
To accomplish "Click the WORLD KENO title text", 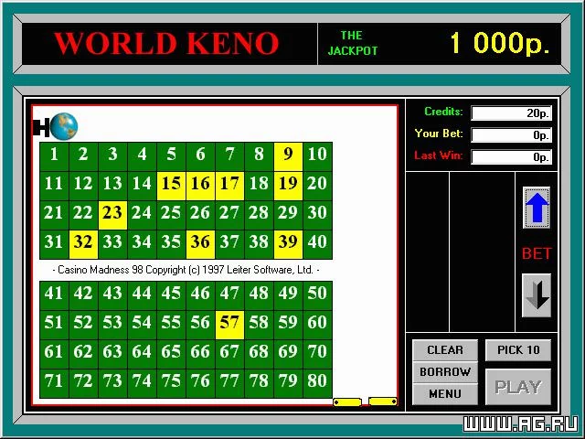I will pyautogui.click(x=166, y=43).
